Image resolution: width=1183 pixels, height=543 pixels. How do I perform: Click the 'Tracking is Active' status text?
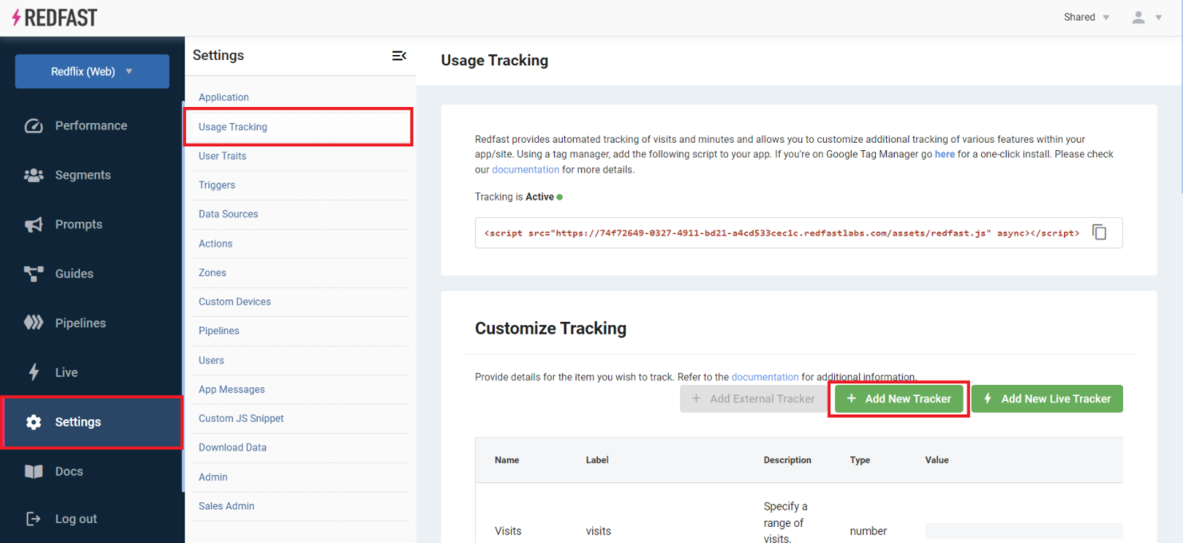pos(519,196)
